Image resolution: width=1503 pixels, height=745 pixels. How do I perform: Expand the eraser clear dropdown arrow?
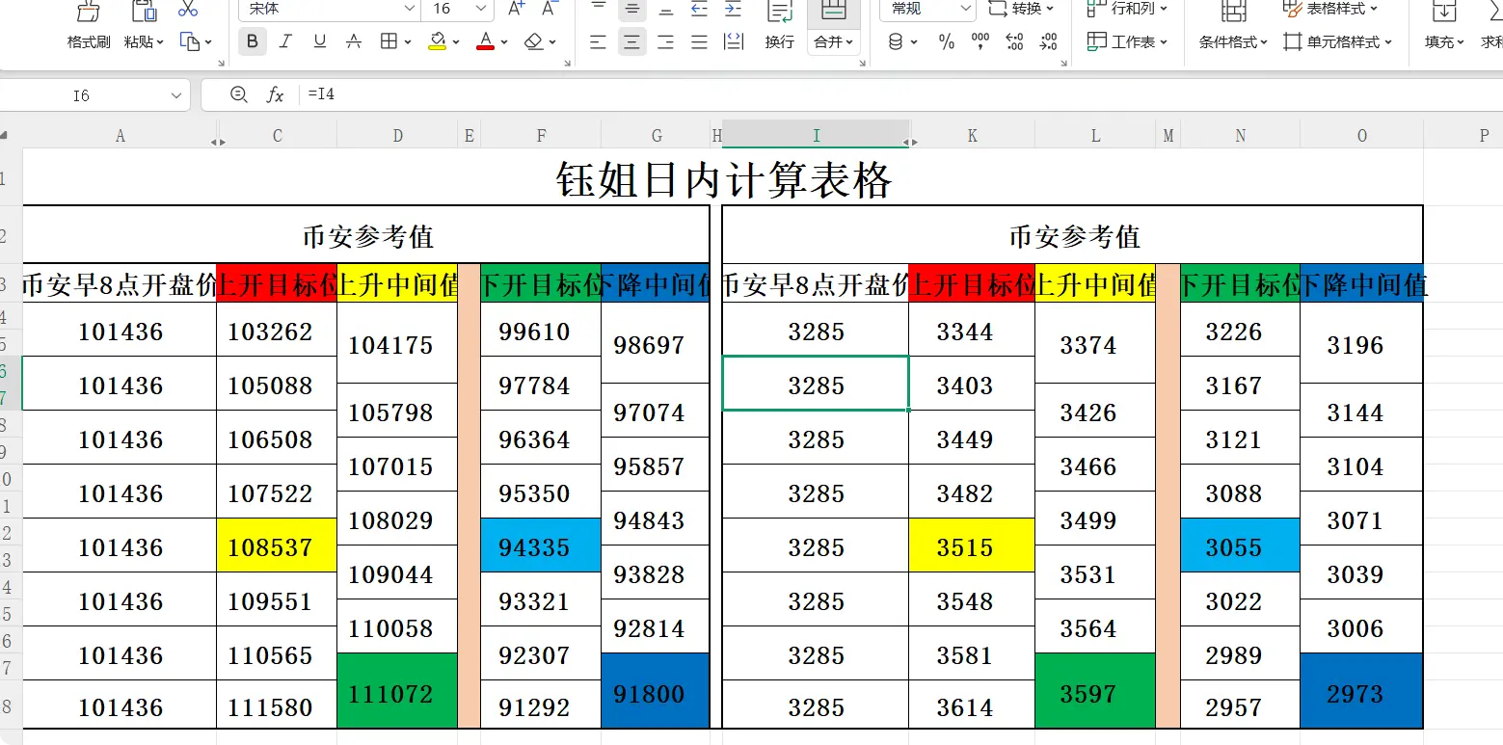pos(553,42)
